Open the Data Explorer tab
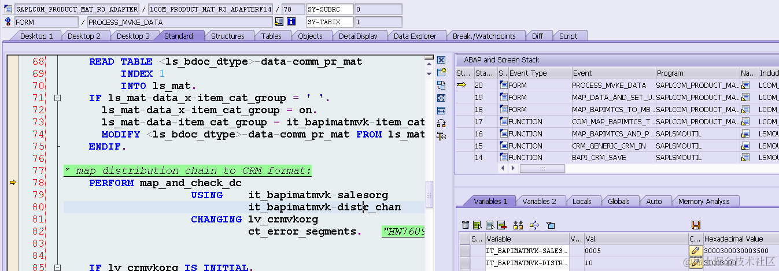 (x=415, y=36)
